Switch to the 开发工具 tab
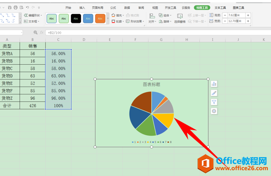The width and height of the screenshot is (271, 176). (x=170, y=8)
